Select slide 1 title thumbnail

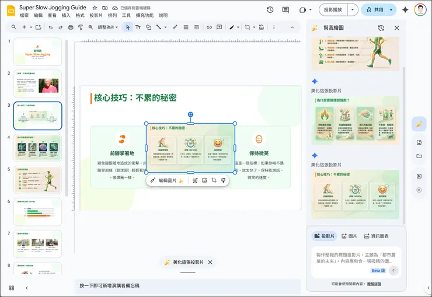(38, 52)
